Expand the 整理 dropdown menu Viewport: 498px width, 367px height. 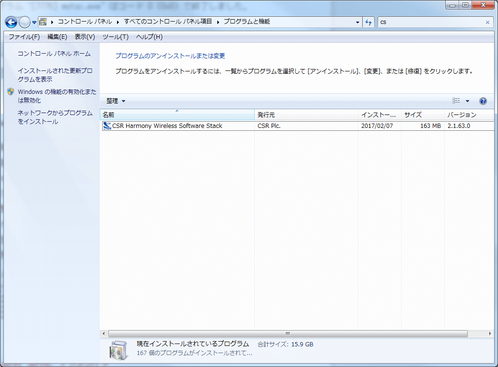116,101
